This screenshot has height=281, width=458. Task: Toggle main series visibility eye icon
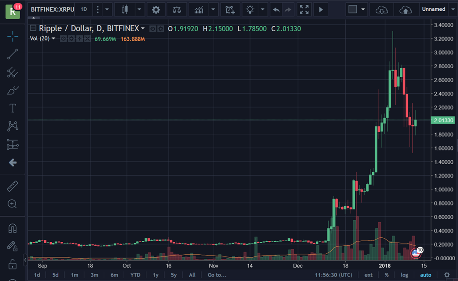click(153, 29)
